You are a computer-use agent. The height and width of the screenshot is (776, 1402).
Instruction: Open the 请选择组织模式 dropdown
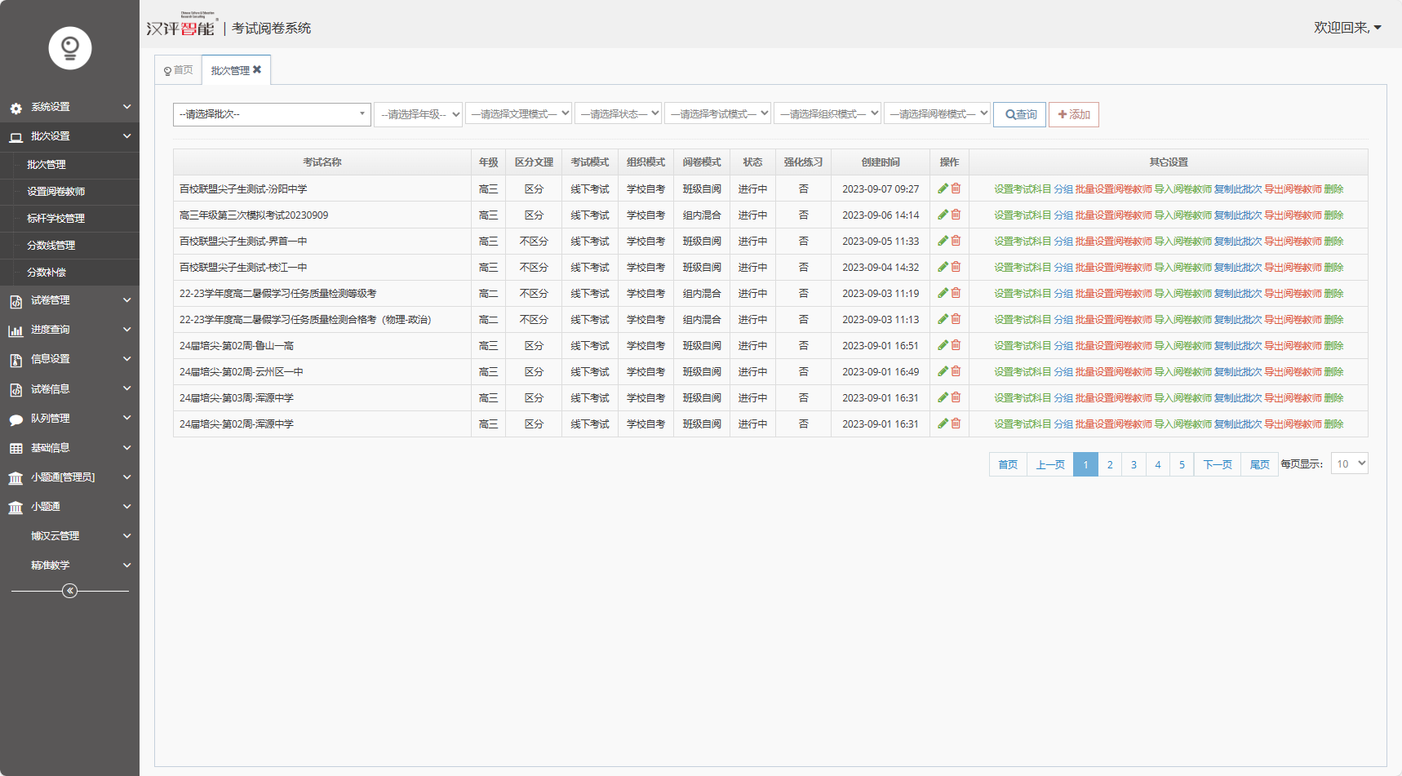tap(827, 114)
